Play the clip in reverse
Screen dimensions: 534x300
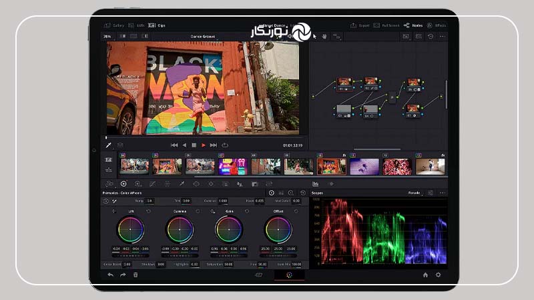point(184,145)
